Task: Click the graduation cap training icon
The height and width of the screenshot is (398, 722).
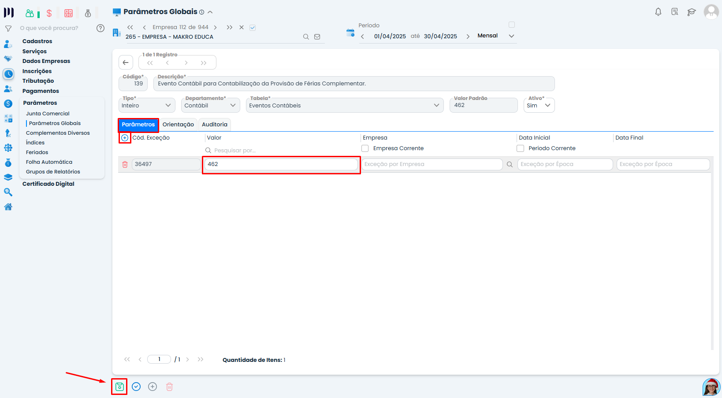Action: [692, 12]
